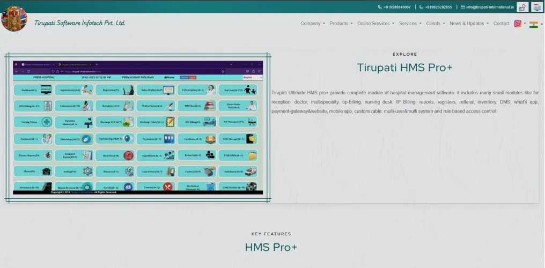This screenshot has width=545, height=268.
Task: Open the Appointment tile in HMS preview
Action: [x=74, y=90]
